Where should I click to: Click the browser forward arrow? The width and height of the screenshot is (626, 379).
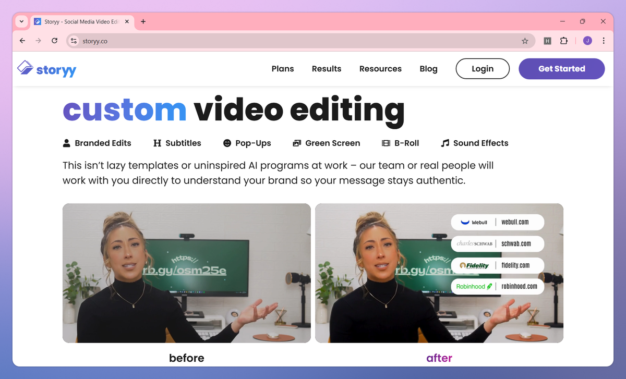(x=38, y=41)
